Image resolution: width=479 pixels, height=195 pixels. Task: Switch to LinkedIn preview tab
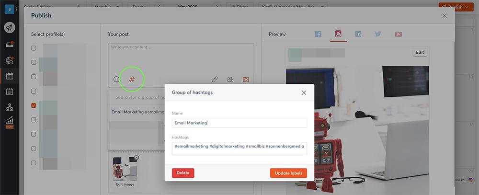click(x=358, y=34)
